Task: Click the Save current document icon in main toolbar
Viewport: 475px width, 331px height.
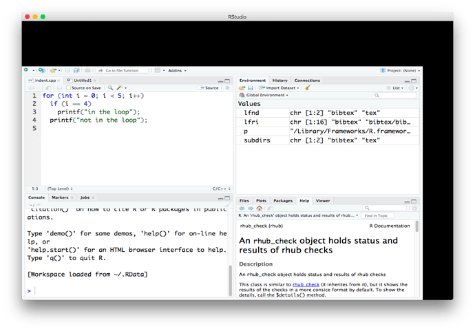Action: pyautogui.click(x=67, y=71)
